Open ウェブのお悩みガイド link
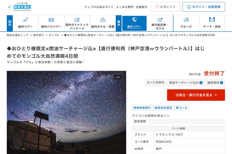 click(x=99, y=7)
